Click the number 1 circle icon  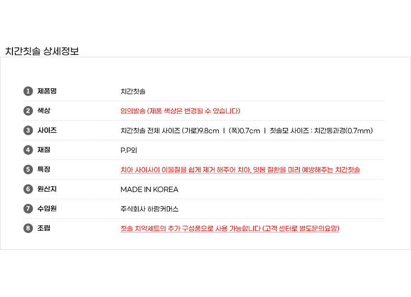click(x=28, y=91)
